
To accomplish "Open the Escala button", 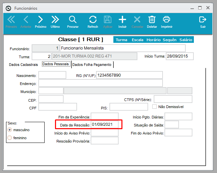I will click(138, 40).
